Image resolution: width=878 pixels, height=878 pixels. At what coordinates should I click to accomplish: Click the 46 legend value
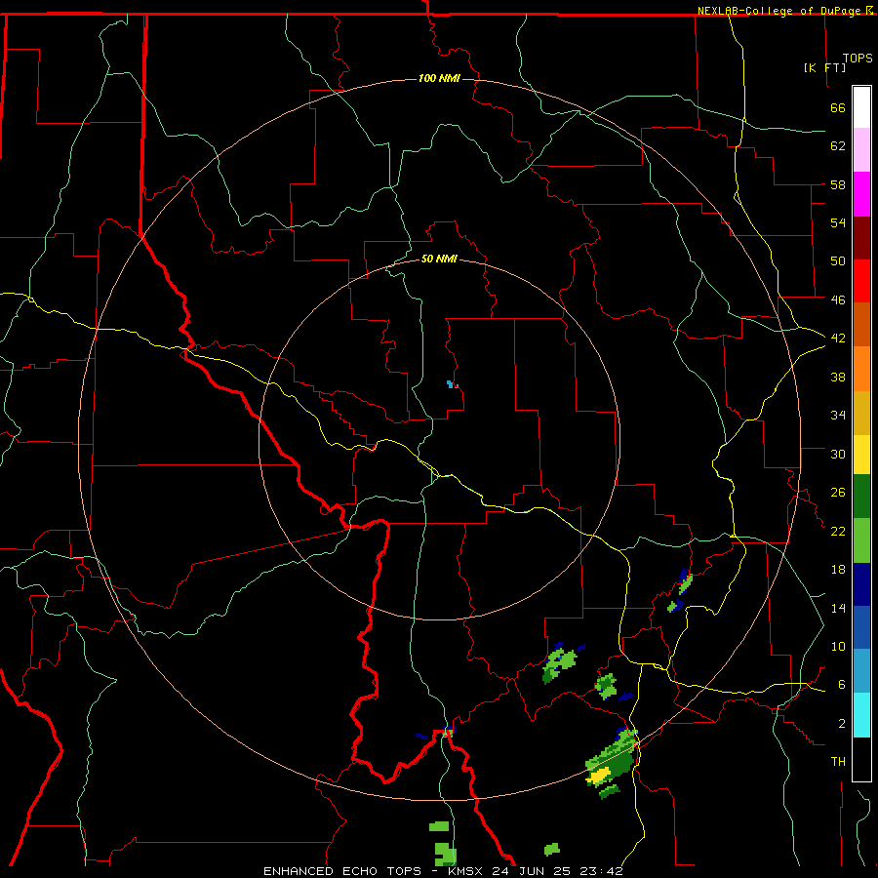coord(838,299)
